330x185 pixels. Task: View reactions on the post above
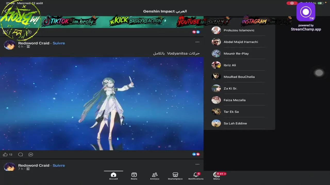(196, 32)
